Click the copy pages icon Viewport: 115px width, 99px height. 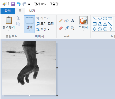click(x=18, y=24)
